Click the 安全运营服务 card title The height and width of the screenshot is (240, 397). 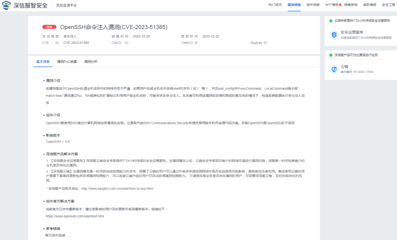point(352,32)
